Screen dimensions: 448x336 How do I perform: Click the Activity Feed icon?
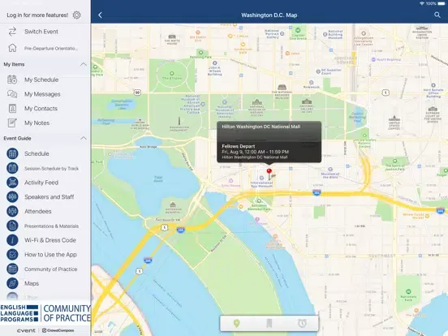tap(12, 183)
